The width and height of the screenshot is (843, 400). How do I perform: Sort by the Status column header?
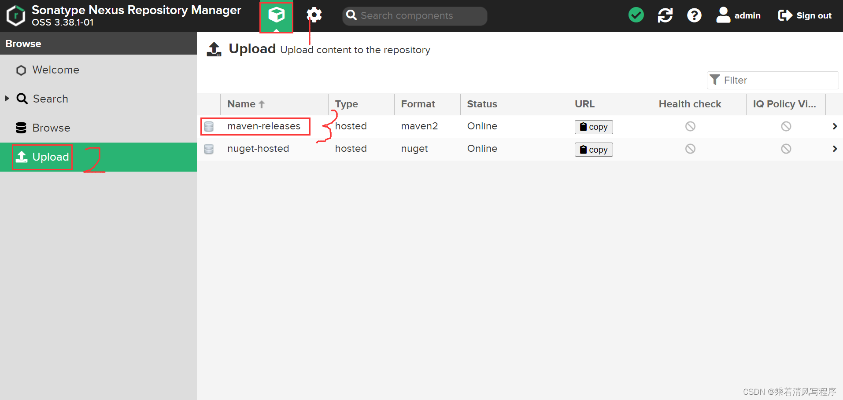[x=514, y=104]
